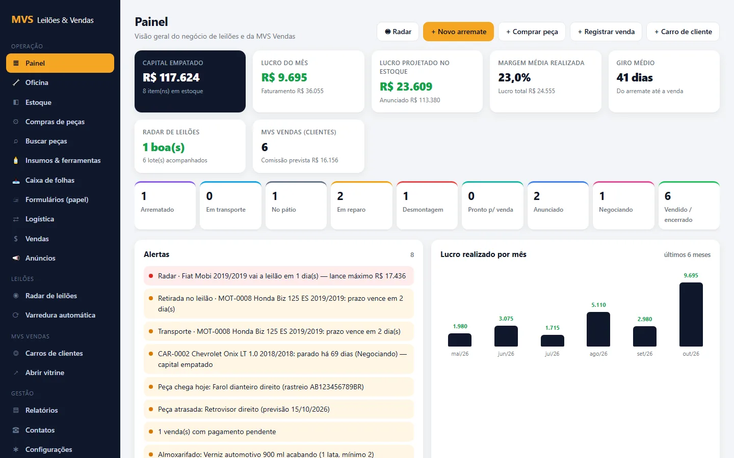The image size is (734, 458).
Task: Click the Carros de clientes icon
Action: click(16, 353)
